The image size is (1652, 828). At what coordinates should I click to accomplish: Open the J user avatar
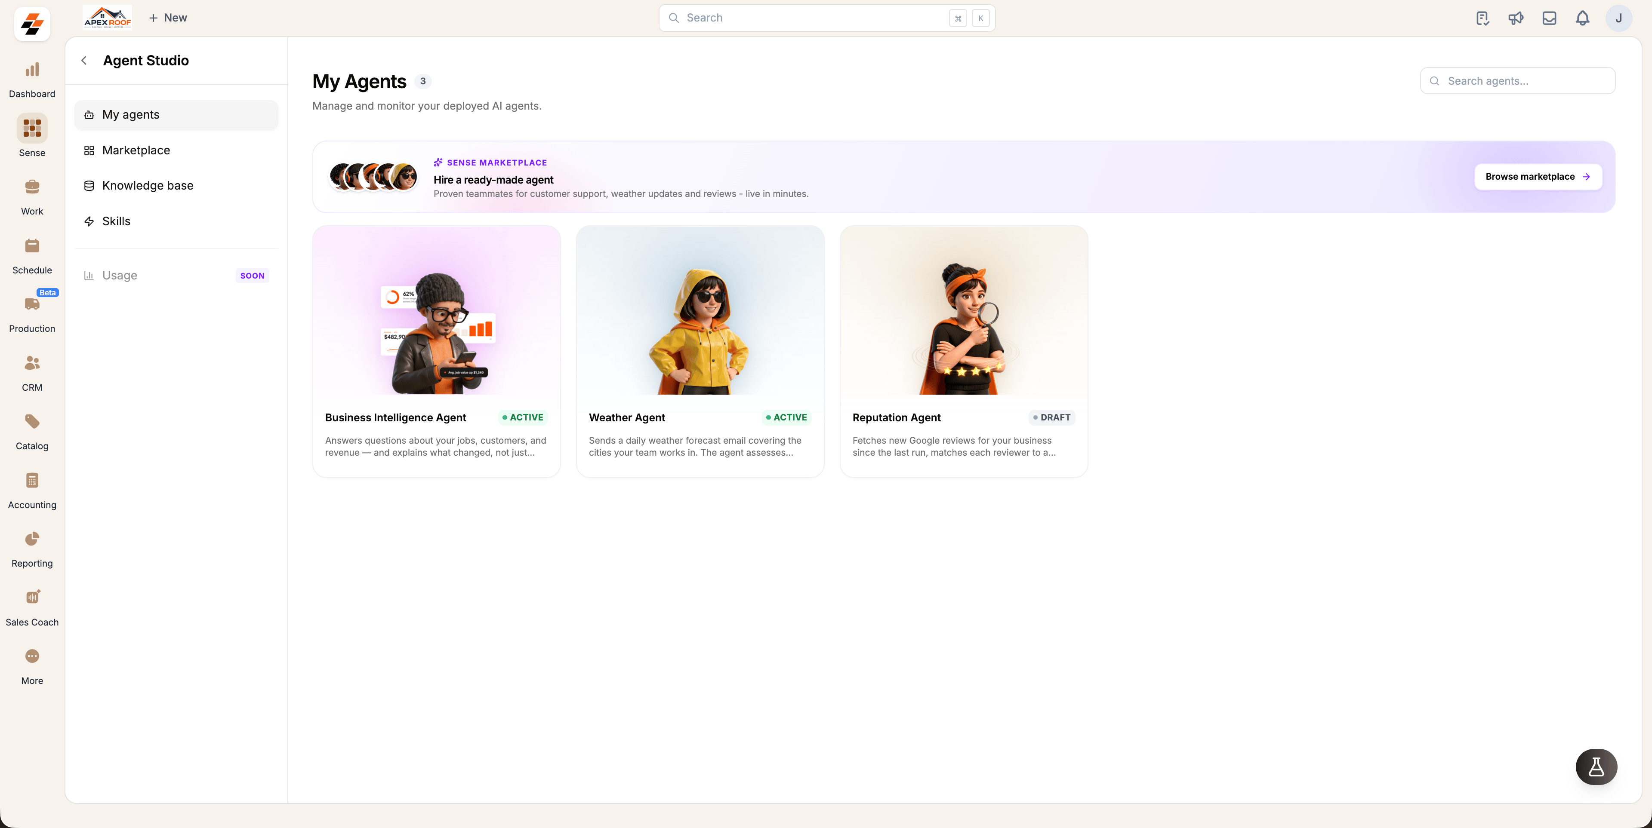[1618, 18]
